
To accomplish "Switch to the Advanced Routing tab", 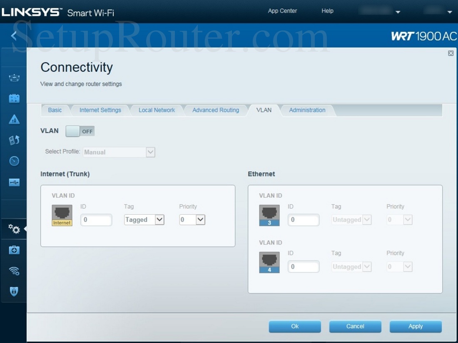I will 216,110.
